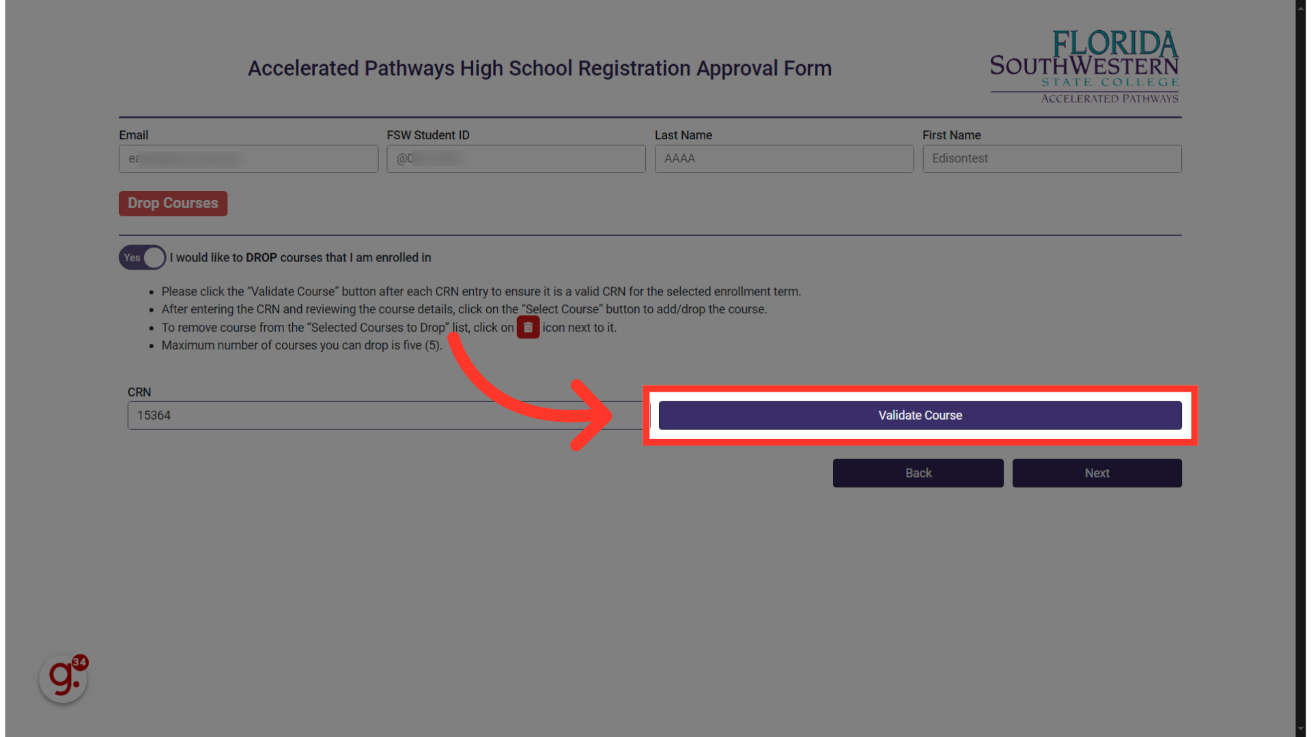Click the Last Name field
This screenshot has width=1311, height=737.
[783, 158]
